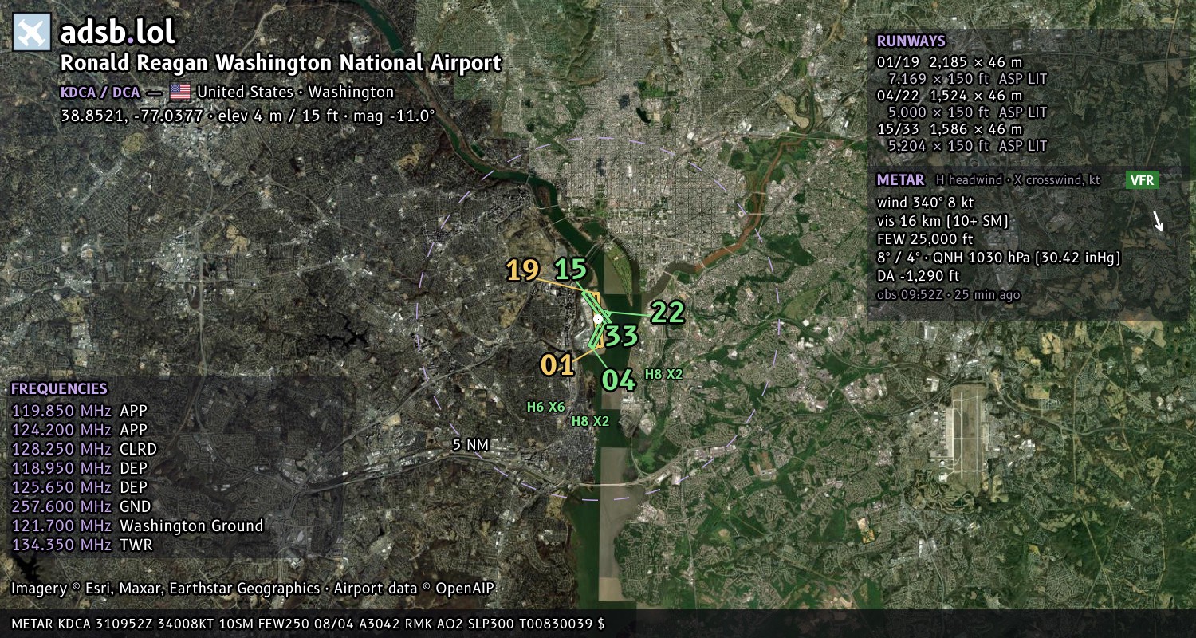The image size is (1196, 638).
Task: Select the green VFR flight category badge
Action: tap(1142, 180)
